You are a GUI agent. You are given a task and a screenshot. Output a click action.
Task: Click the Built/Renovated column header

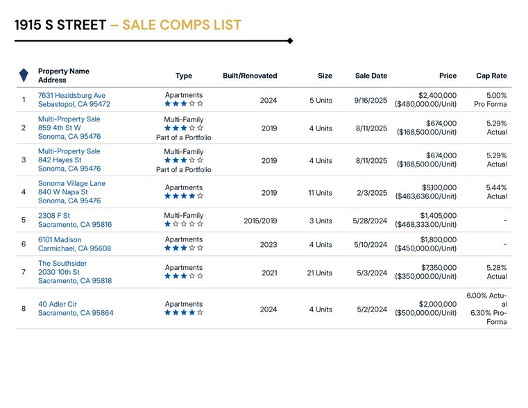pos(250,76)
